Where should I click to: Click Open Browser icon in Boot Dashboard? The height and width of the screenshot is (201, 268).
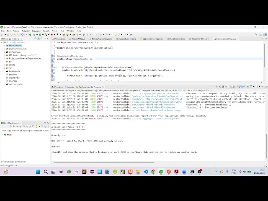(21, 126)
